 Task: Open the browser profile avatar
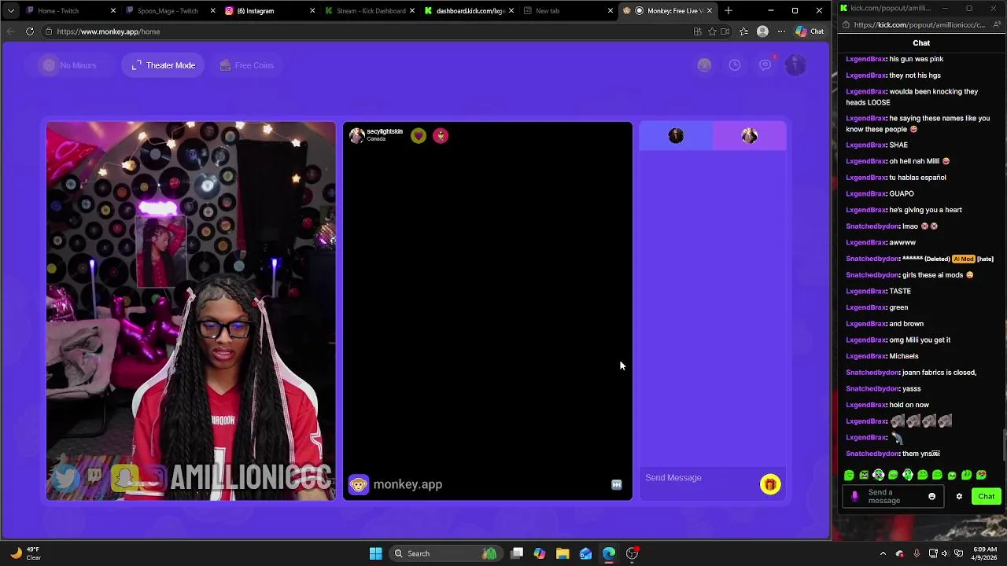[762, 31]
